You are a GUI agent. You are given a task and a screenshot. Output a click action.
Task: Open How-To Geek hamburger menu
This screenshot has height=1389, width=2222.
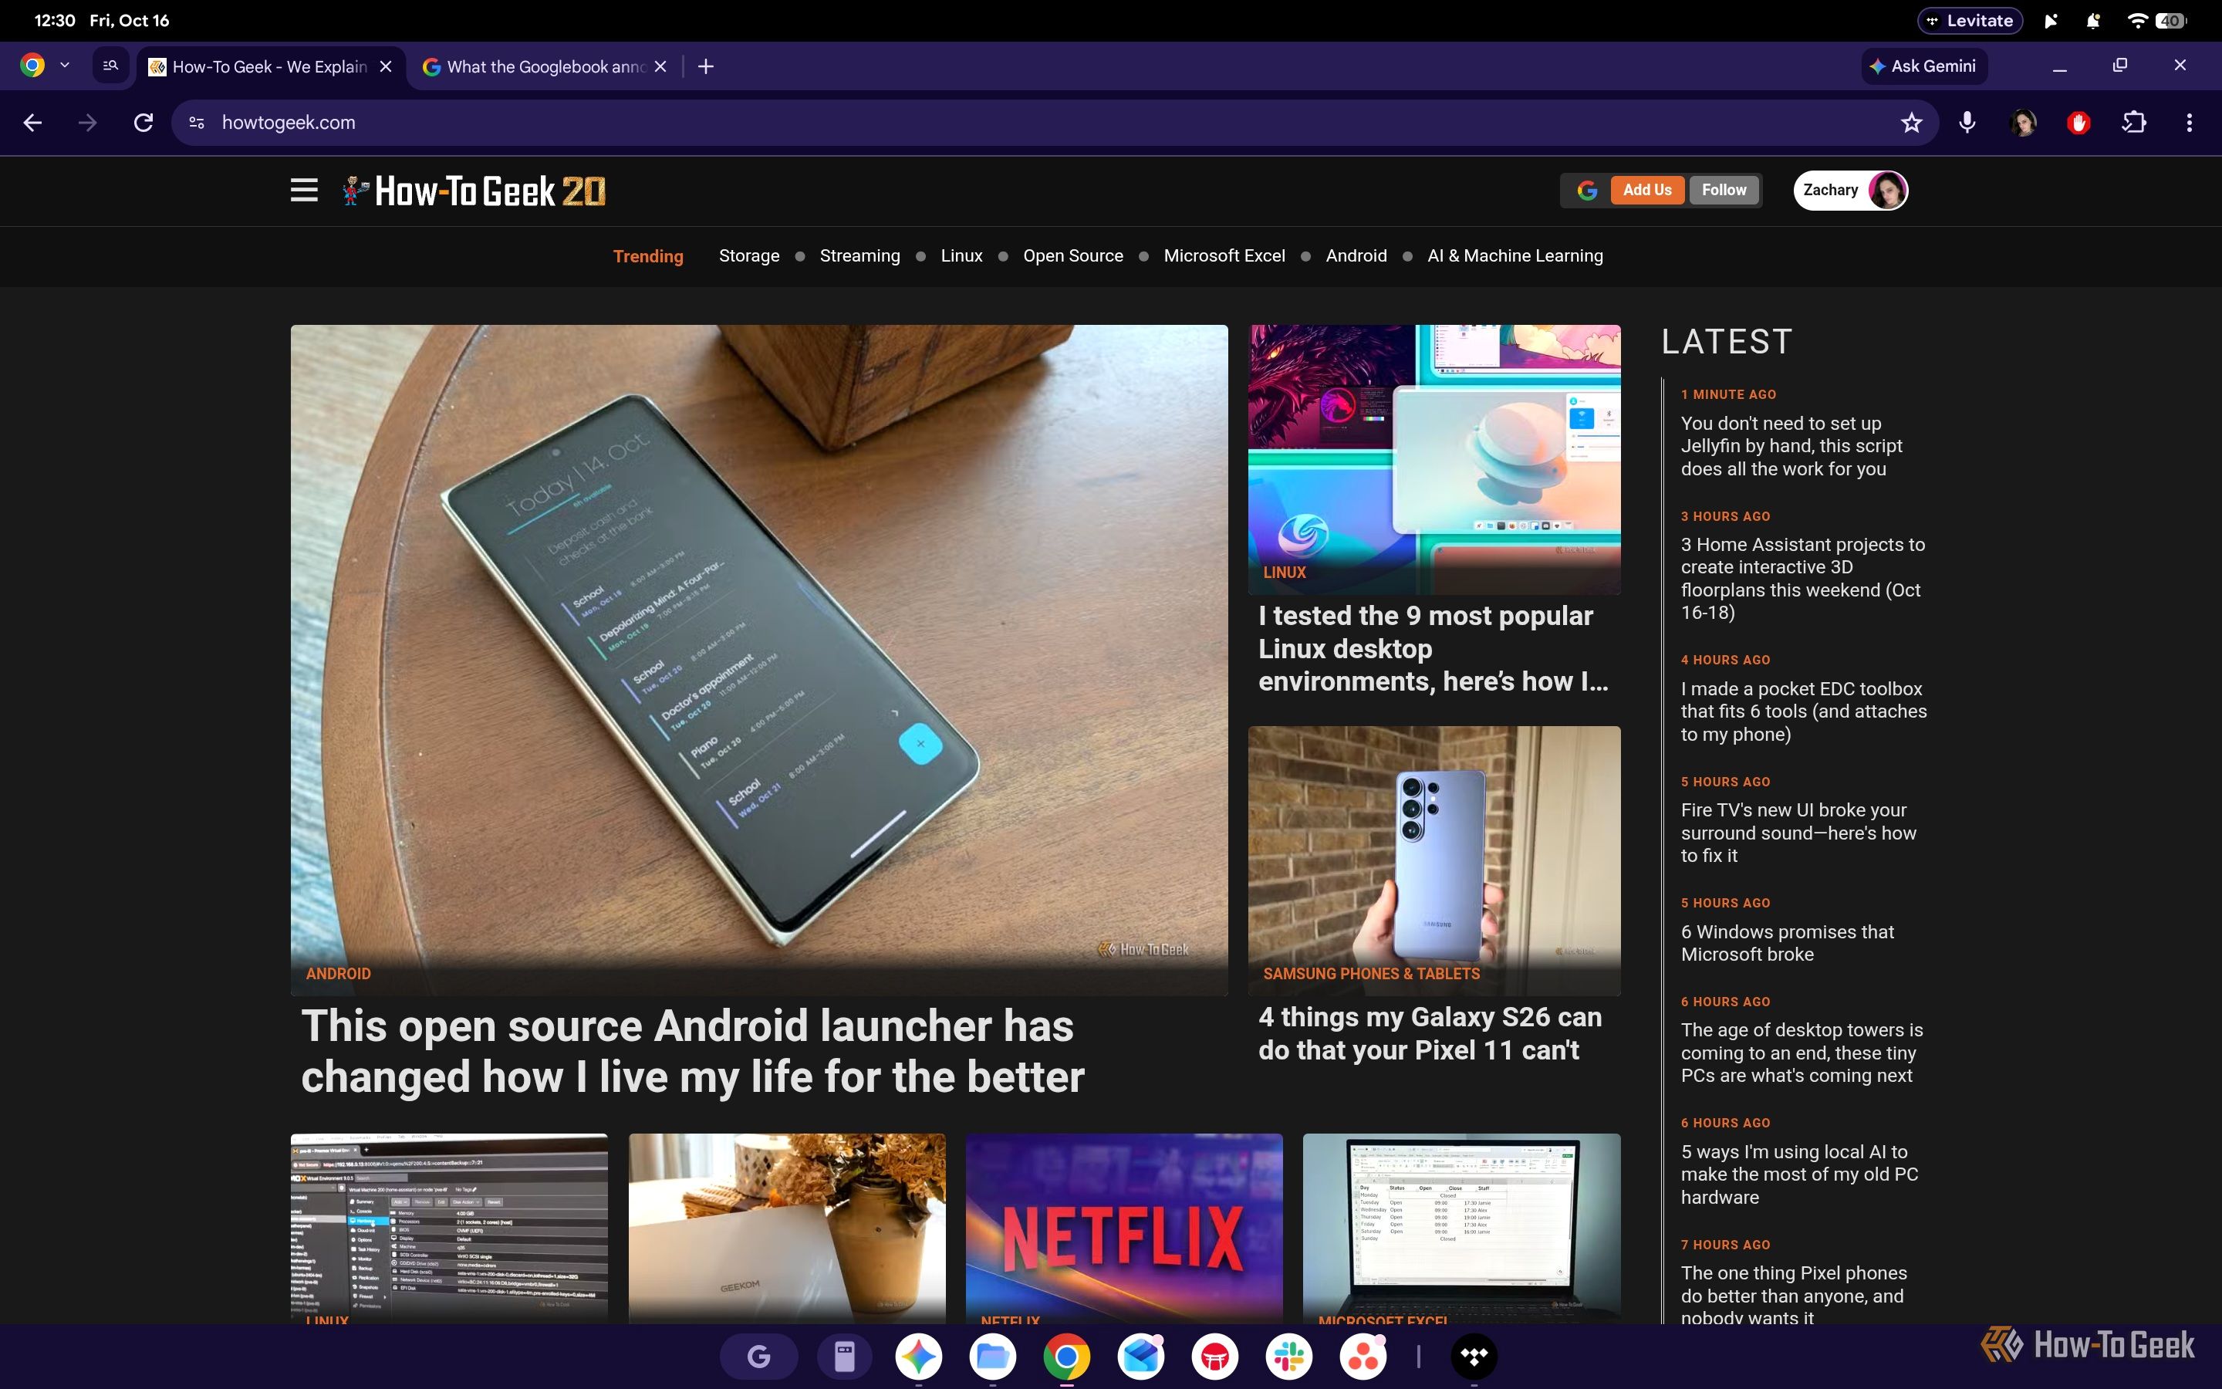pyautogui.click(x=304, y=190)
